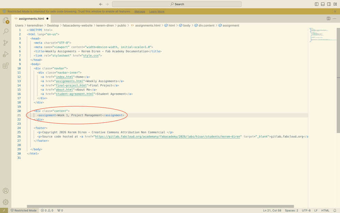The width and height of the screenshot is (340, 213).
Task: Open the Explorer view in the activity bar
Action: pos(6,20)
